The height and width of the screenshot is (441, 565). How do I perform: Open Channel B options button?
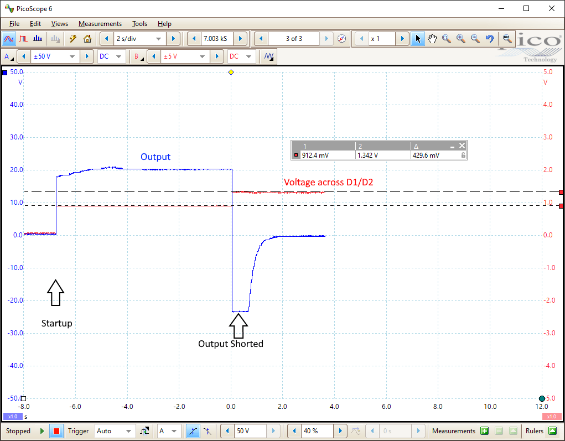[x=139, y=56]
